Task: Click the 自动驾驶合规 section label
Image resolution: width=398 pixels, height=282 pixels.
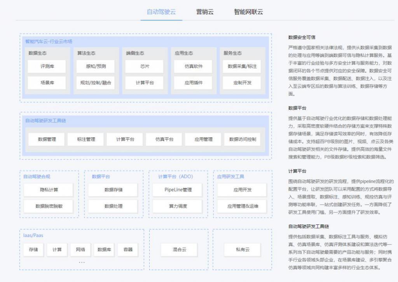Action: click(x=37, y=177)
